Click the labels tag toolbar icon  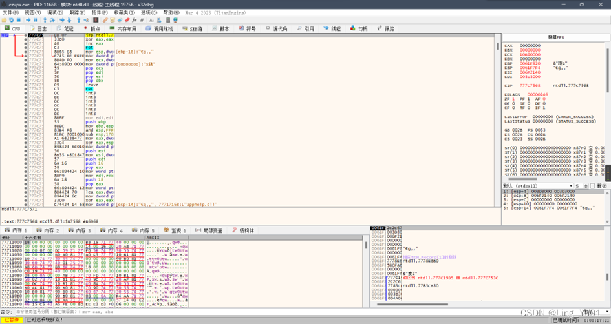120,20
